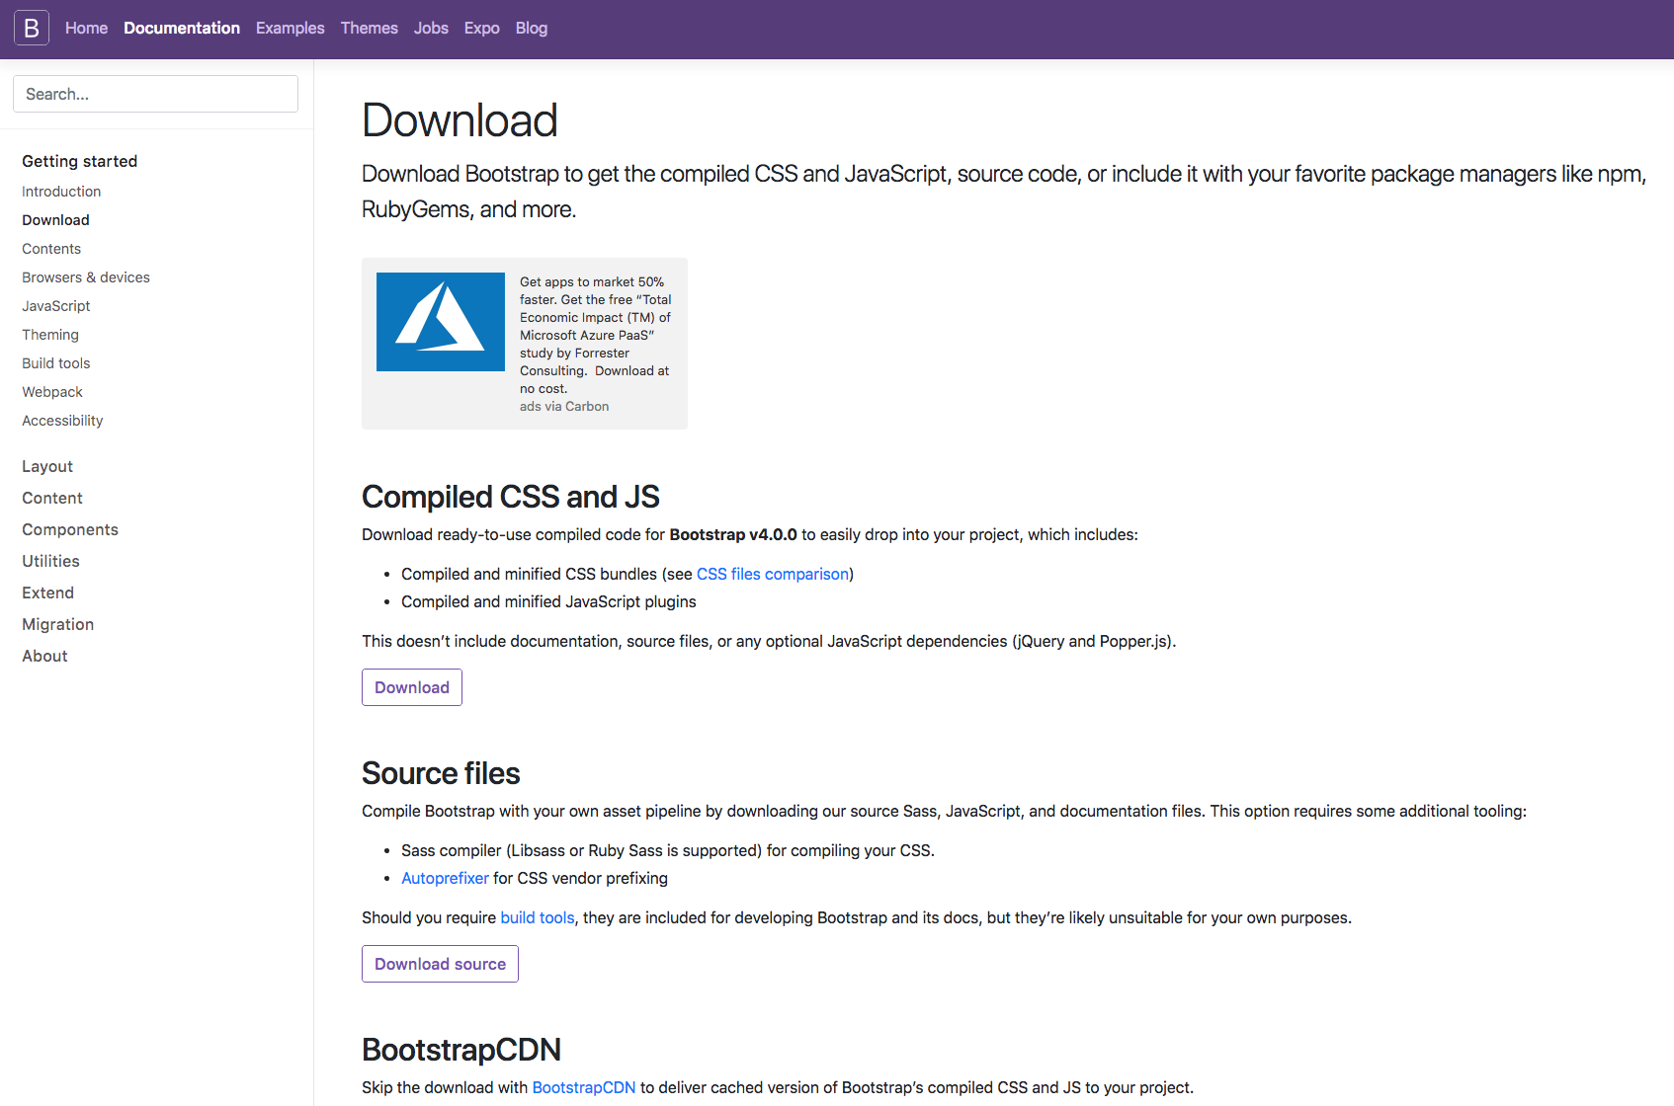
Task: Open the Documentation nav item
Action: [182, 28]
